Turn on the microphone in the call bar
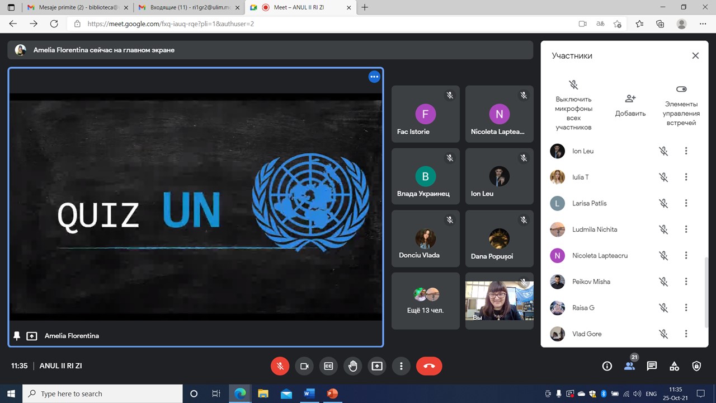The width and height of the screenshot is (716, 403). pos(280,366)
